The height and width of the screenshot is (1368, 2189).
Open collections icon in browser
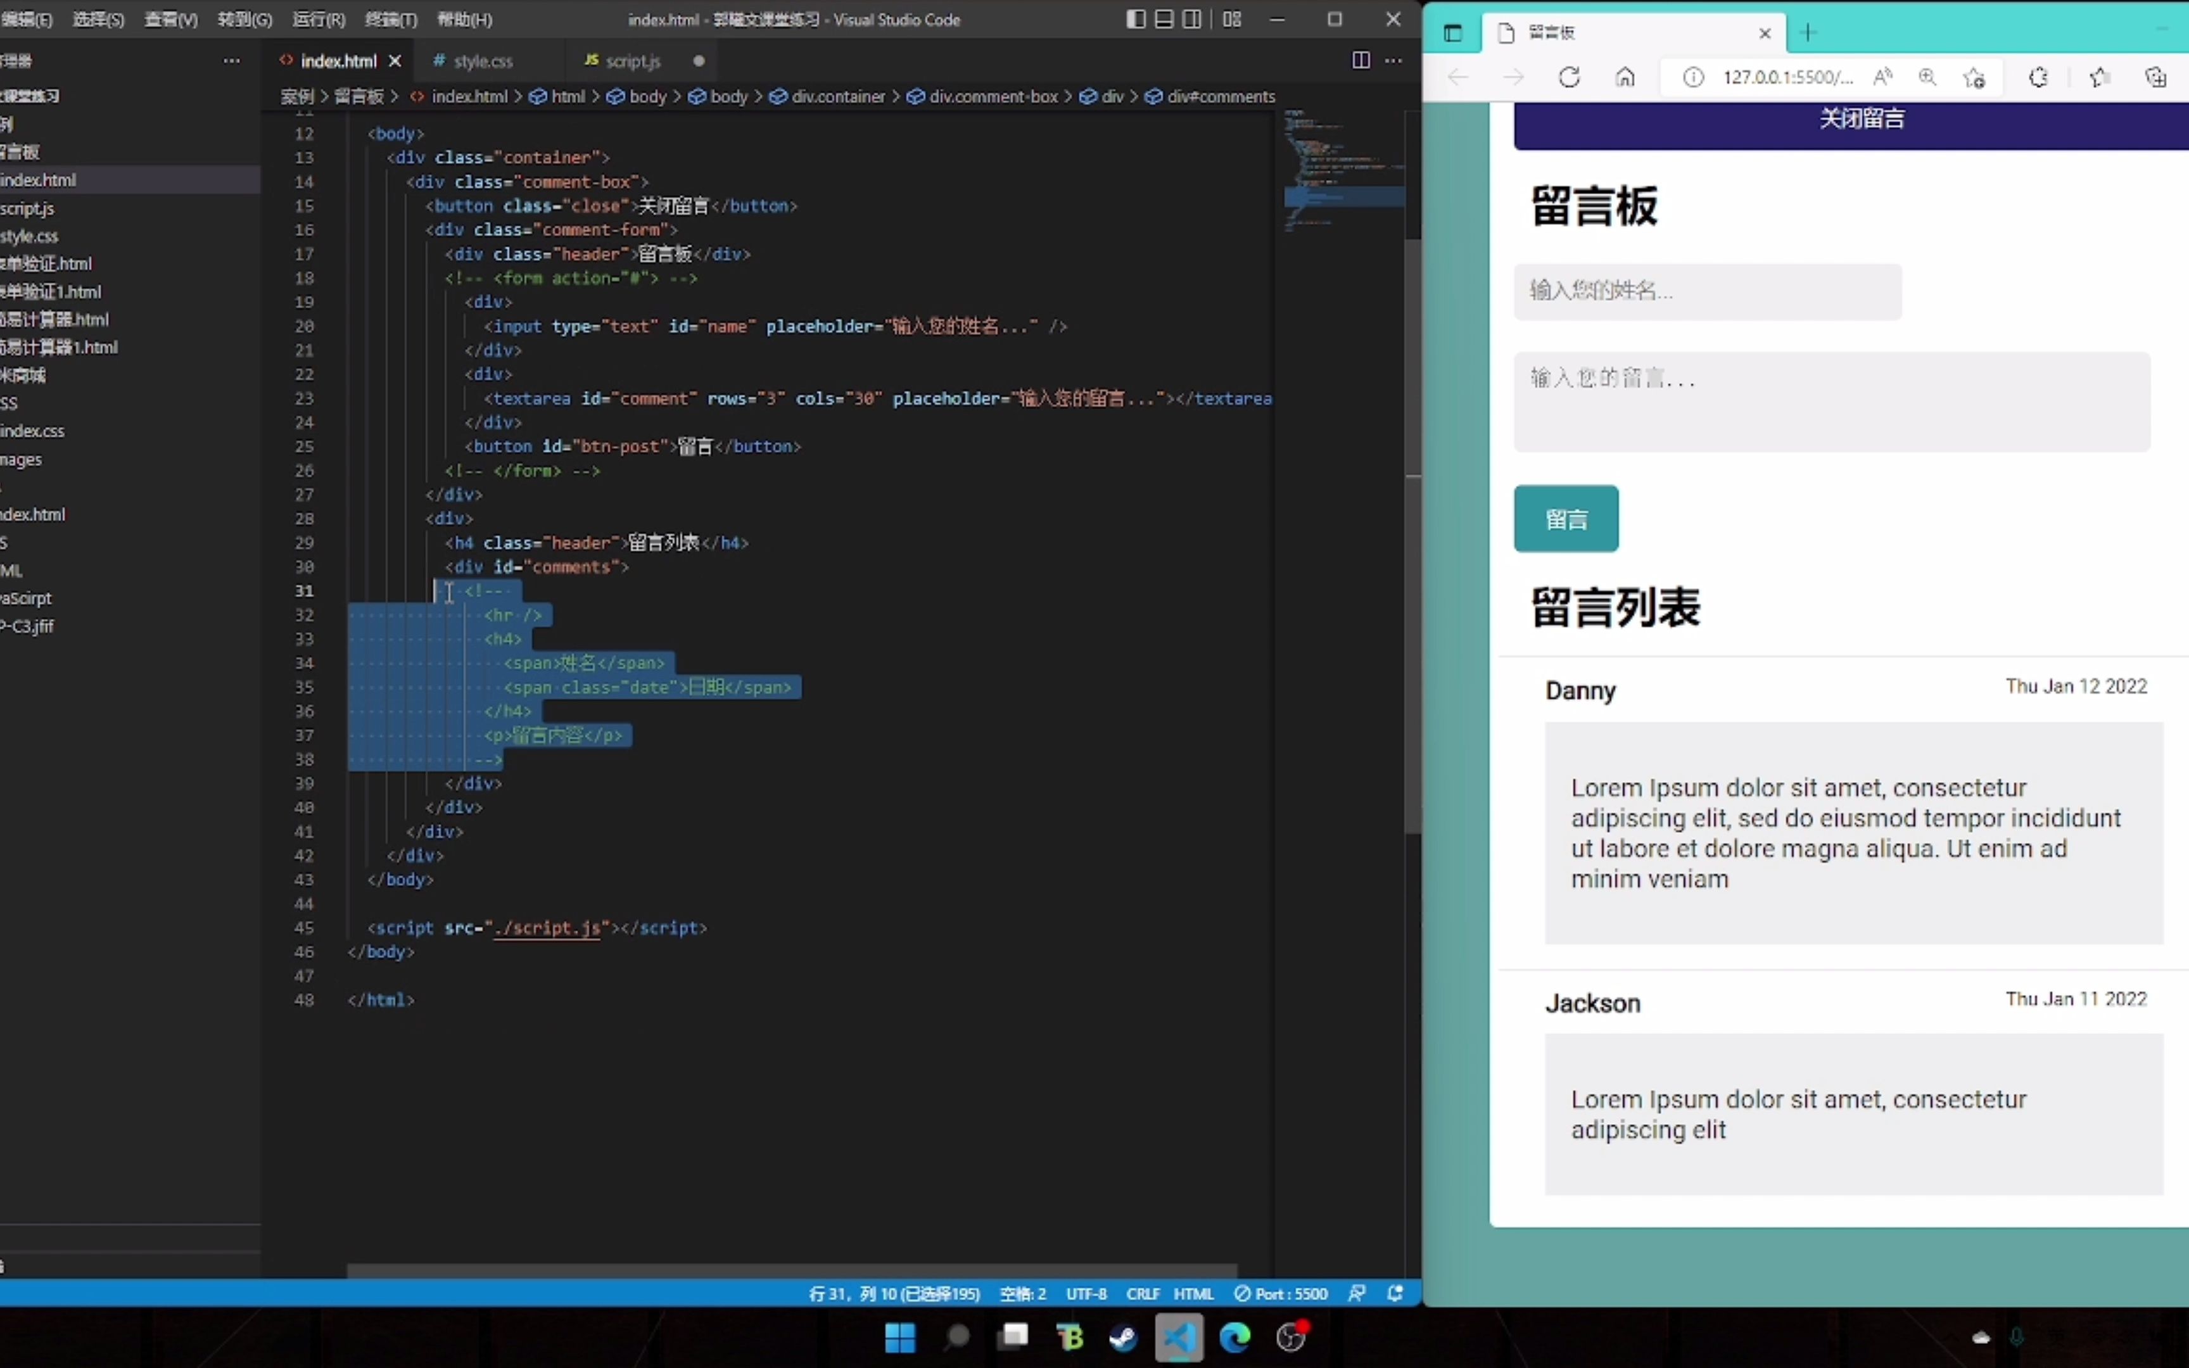(x=2155, y=78)
